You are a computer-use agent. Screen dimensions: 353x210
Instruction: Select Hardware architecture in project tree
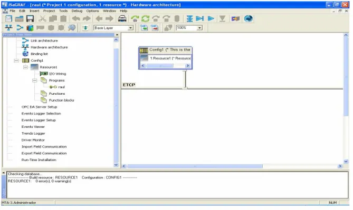49,47
